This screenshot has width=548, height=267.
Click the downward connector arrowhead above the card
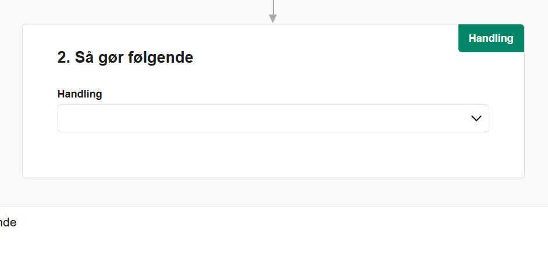click(272, 19)
